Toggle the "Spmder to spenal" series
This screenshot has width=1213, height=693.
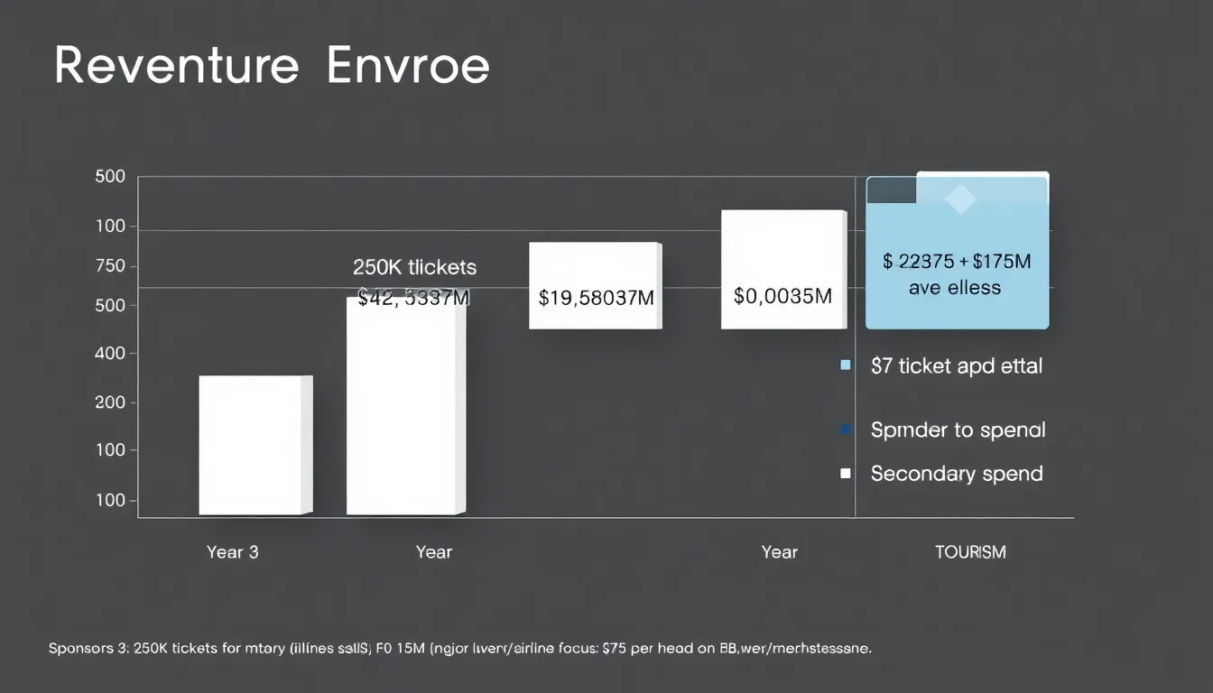[x=957, y=430]
